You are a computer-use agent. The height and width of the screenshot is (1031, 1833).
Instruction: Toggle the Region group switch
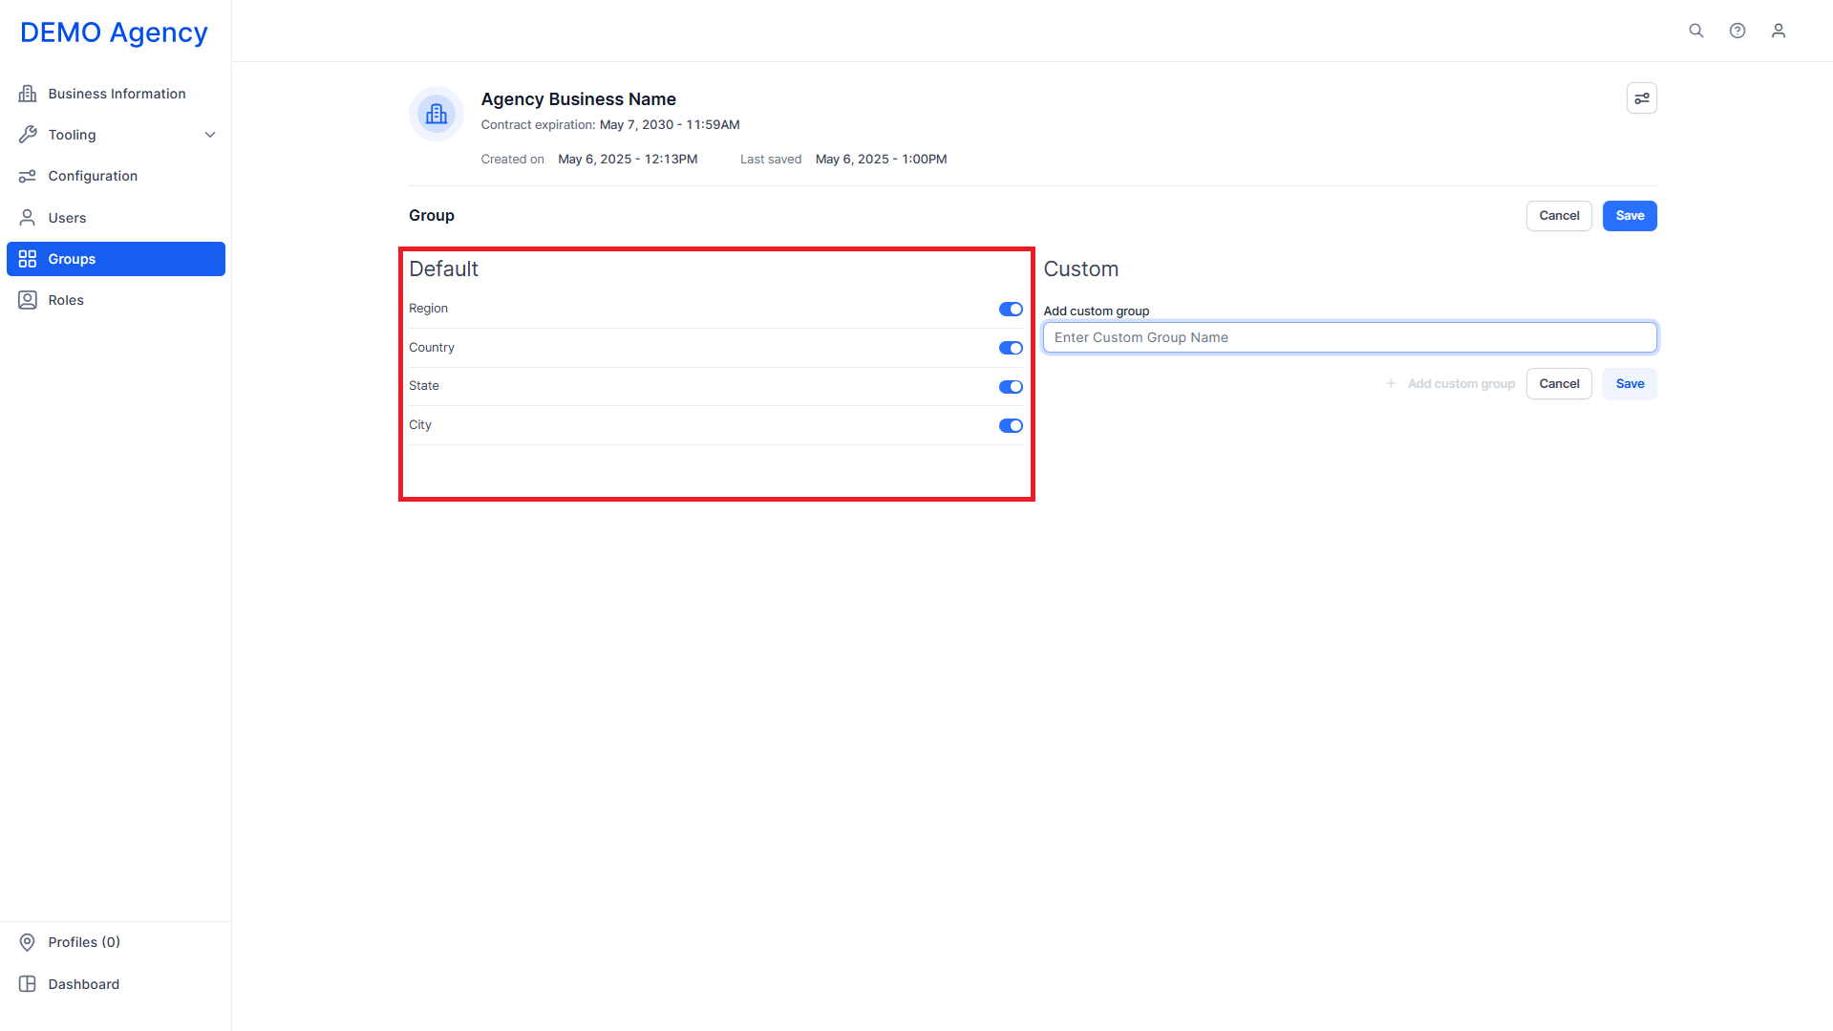[1011, 310]
